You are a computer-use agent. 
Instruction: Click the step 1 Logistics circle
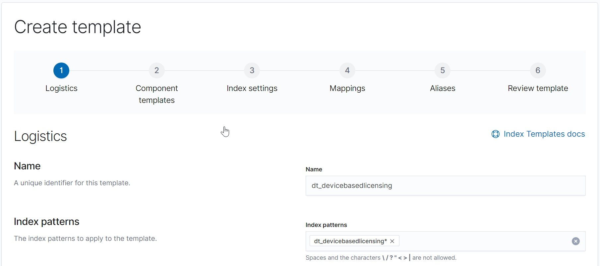61,70
